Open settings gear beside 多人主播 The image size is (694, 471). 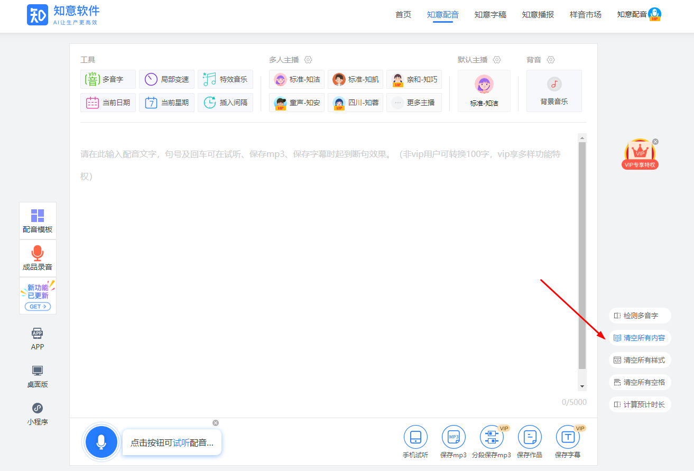pyautogui.click(x=309, y=60)
